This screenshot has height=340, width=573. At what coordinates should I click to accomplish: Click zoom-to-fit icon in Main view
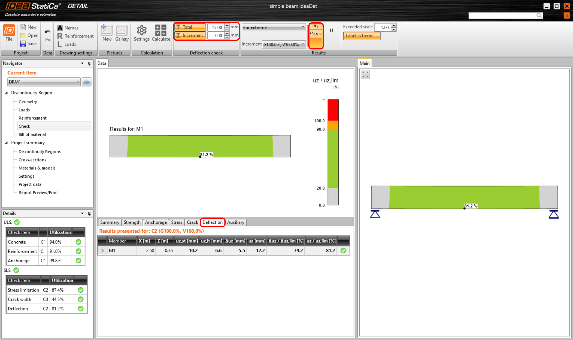[x=365, y=74]
